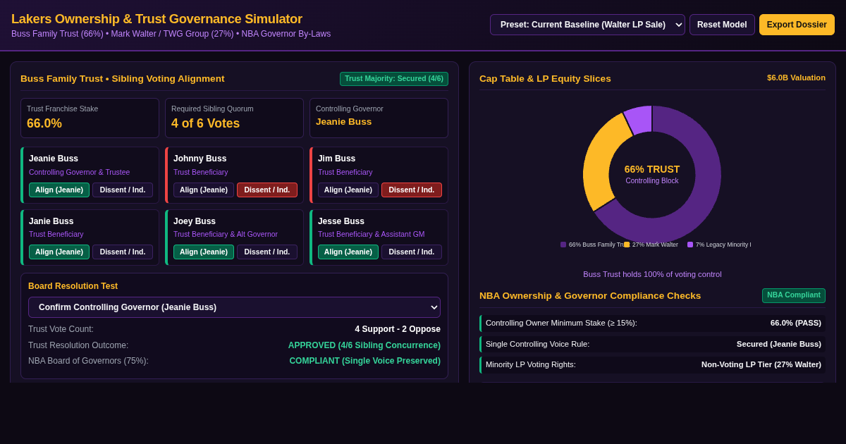Set Jeanie Buss to Dissent / Ind.

click(123, 190)
